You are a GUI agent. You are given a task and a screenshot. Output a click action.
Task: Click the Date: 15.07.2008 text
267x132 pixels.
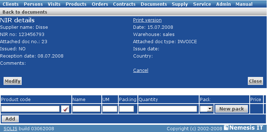click(x=153, y=27)
